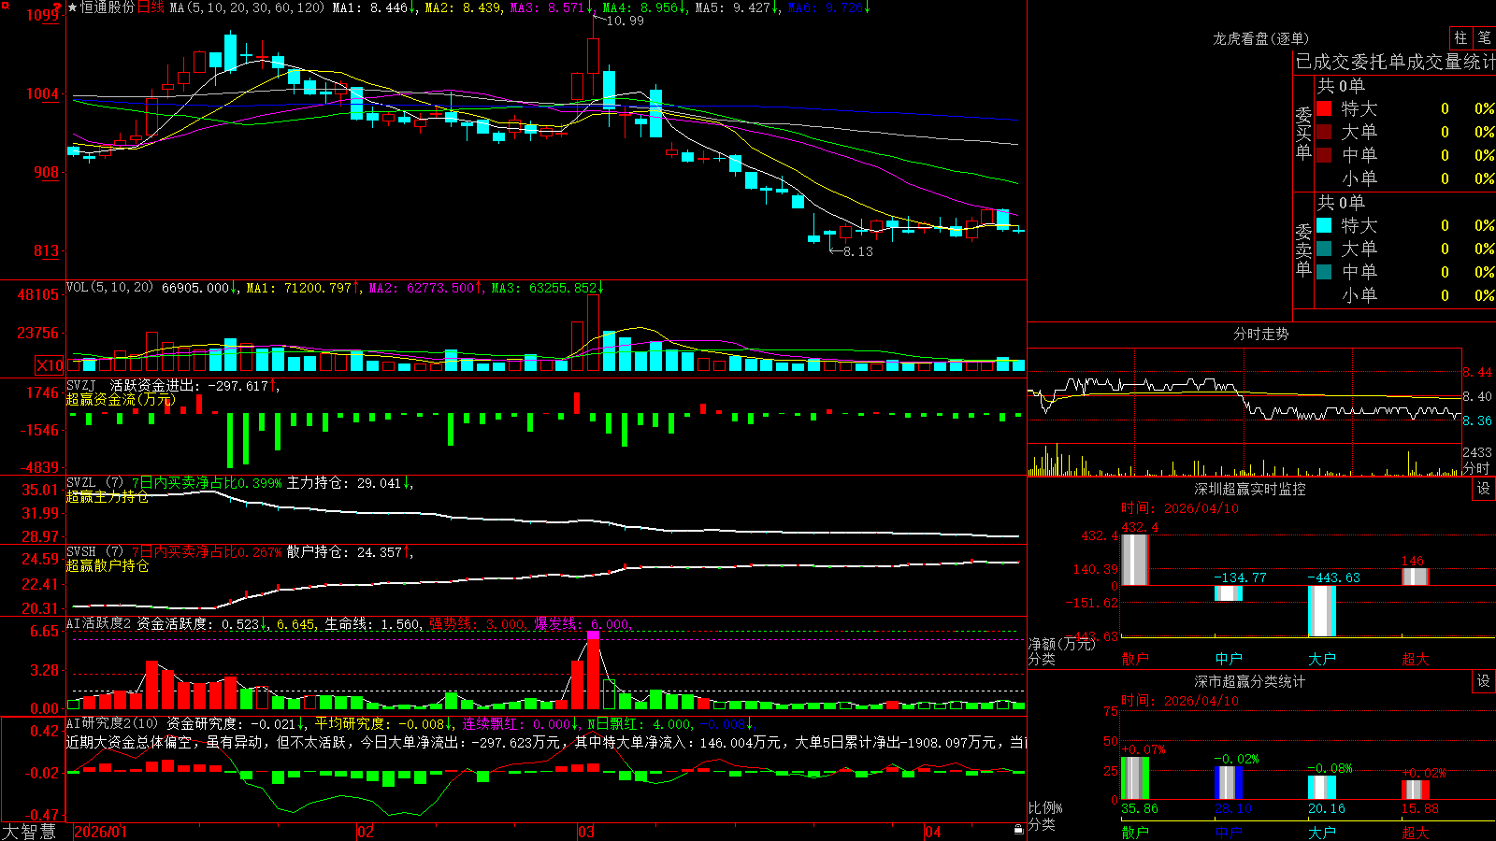Image resolution: width=1496 pixels, height=841 pixels.
Task: Click the teal 委卖单 中单 swatch
Action: point(1324,272)
